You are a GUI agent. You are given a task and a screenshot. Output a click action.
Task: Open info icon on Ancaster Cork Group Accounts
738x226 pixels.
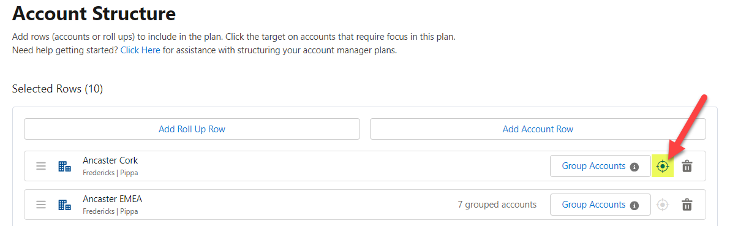click(634, 167)
